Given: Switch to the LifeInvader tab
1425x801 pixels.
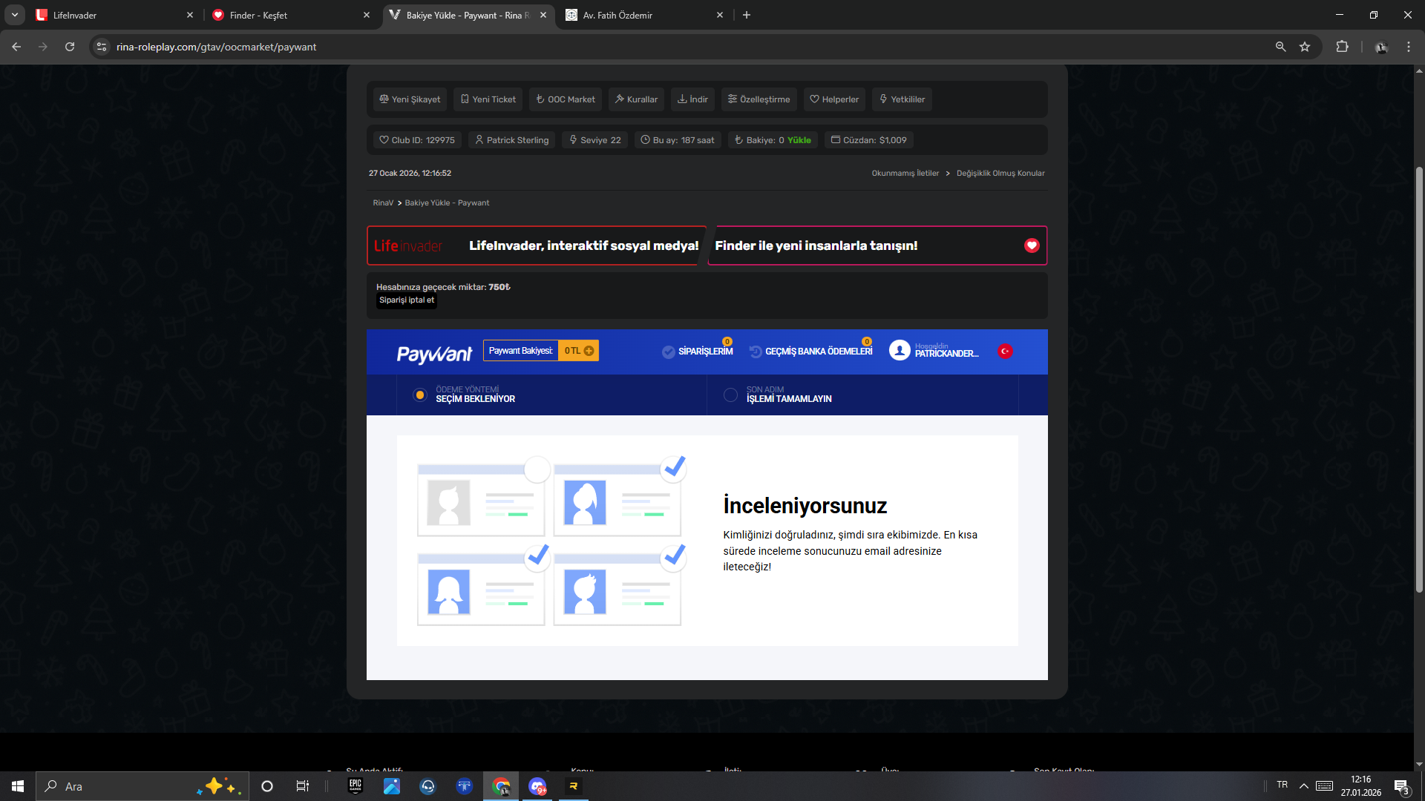Looking at the screenshot, I should pyautogui.click(x=115, y=15).
